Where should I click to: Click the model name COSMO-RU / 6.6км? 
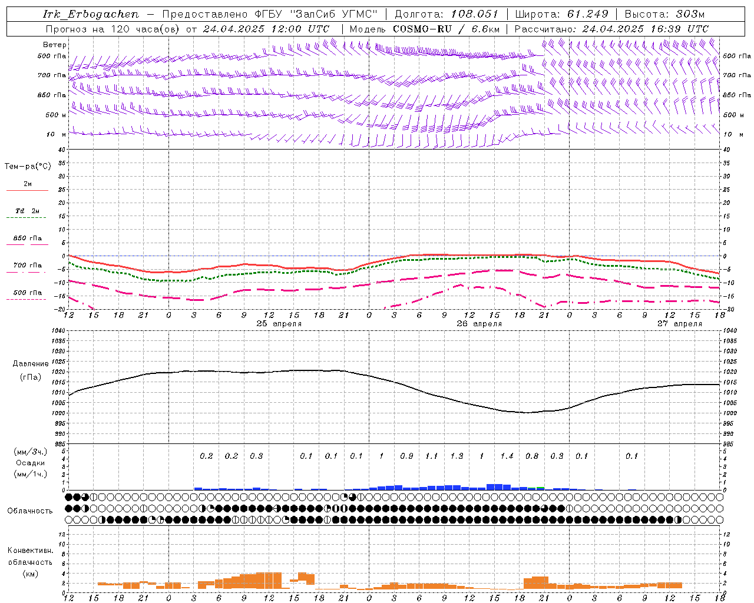[x=447, y=29]
